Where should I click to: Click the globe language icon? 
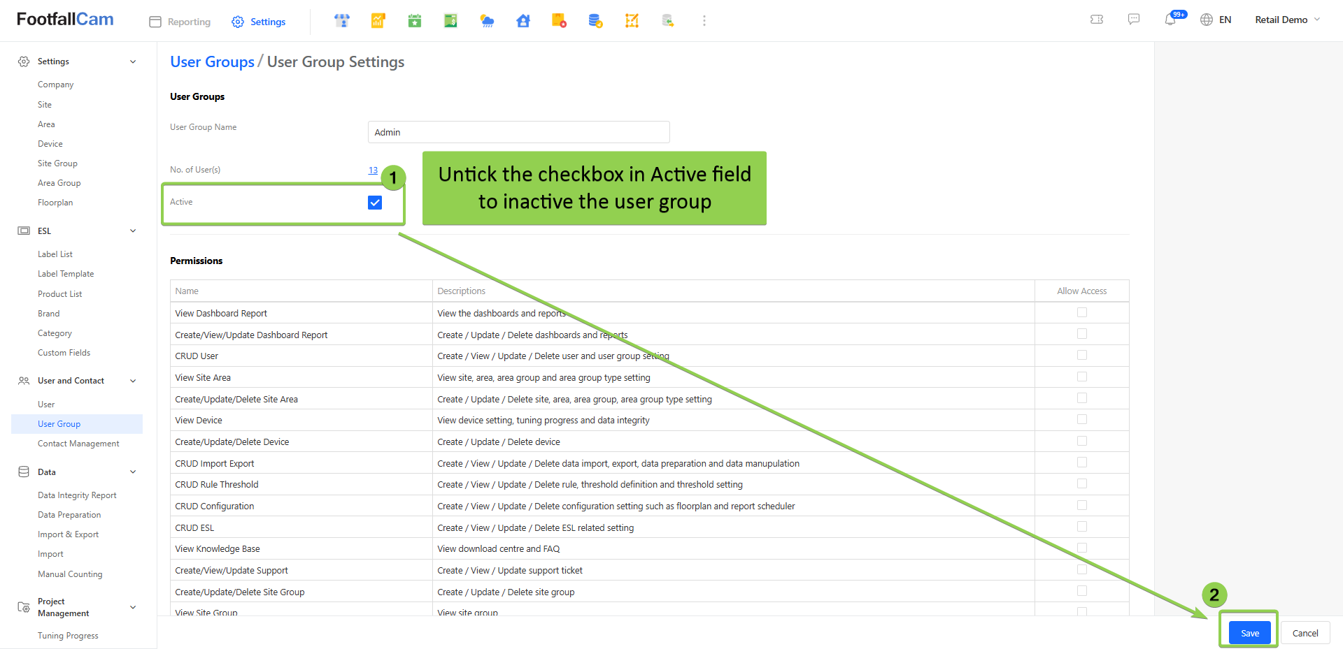1207,20
